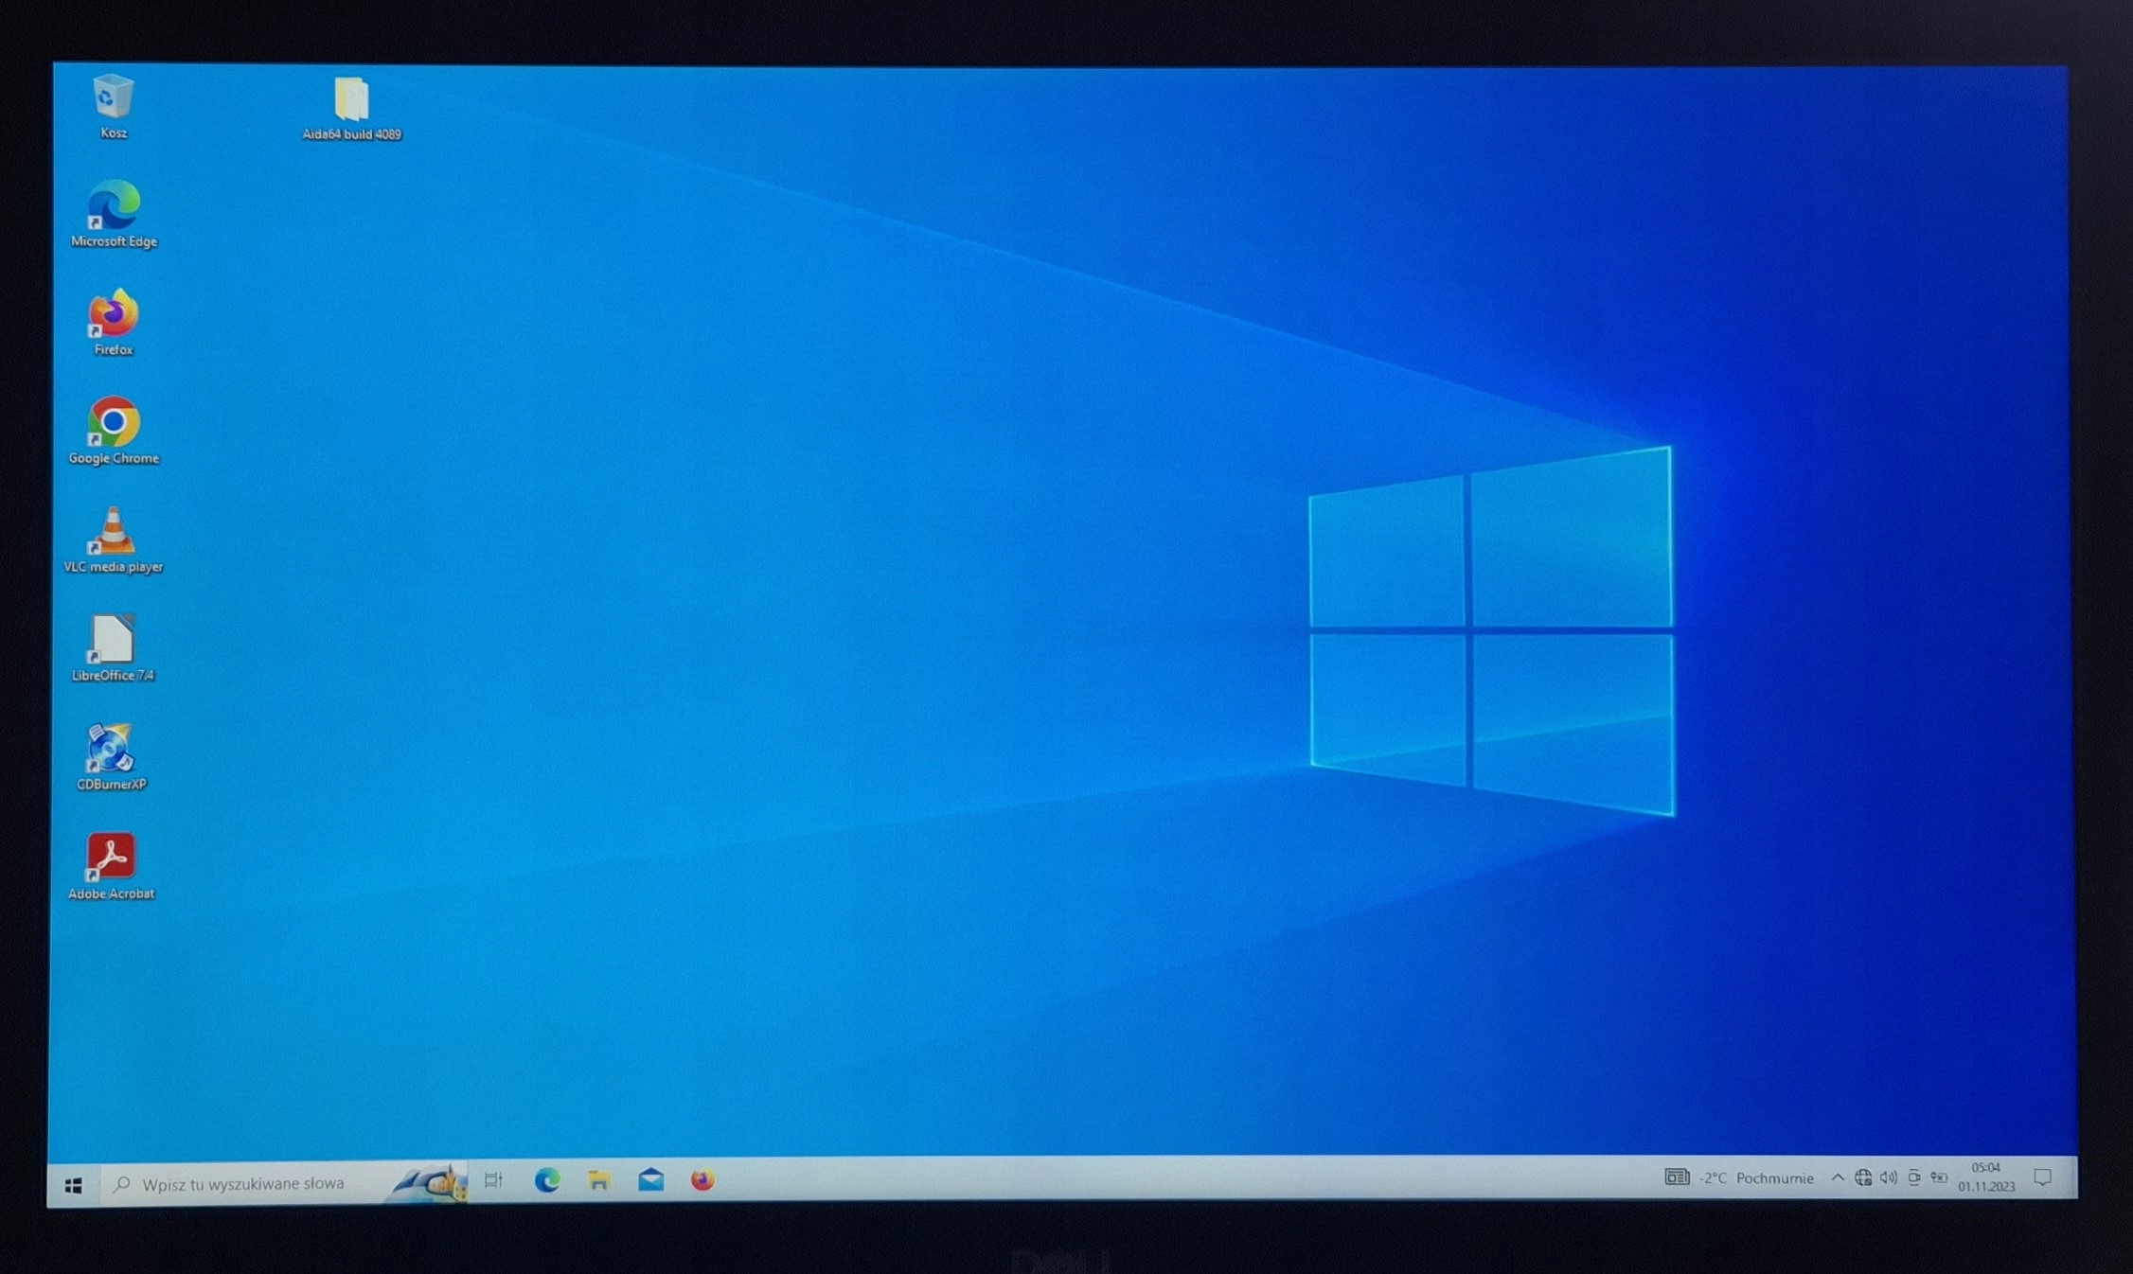Open the clock showing 05:04 01.11.2023
The width and height of the screenshot is (2133, 1274).
tap(1986, 1177)
